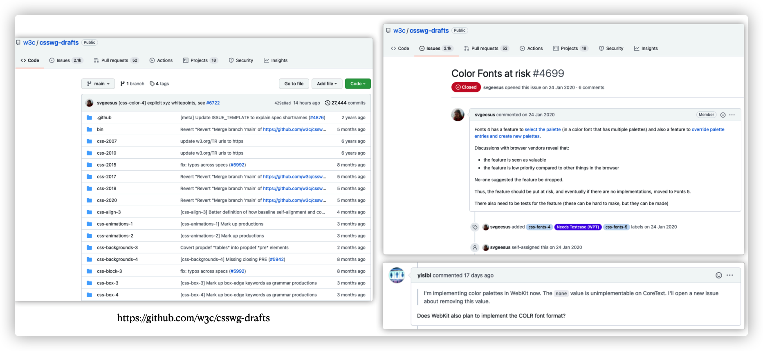Click the css-2018 folder icon
The height and width of the screenshot is (351, 763).
[x=89, y=189]
